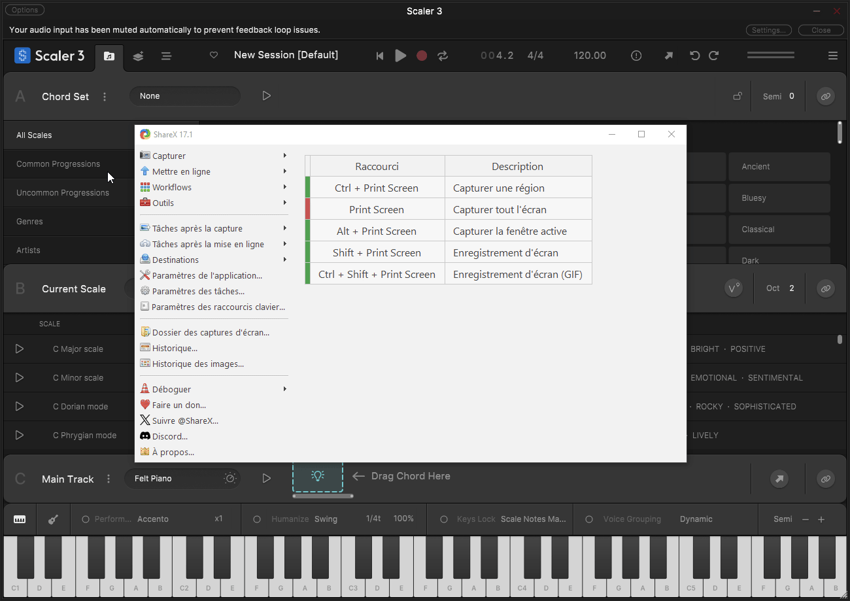Toggle the Main Track link icon
This screenshot has width=850, height=601.
tap(826, 479)
